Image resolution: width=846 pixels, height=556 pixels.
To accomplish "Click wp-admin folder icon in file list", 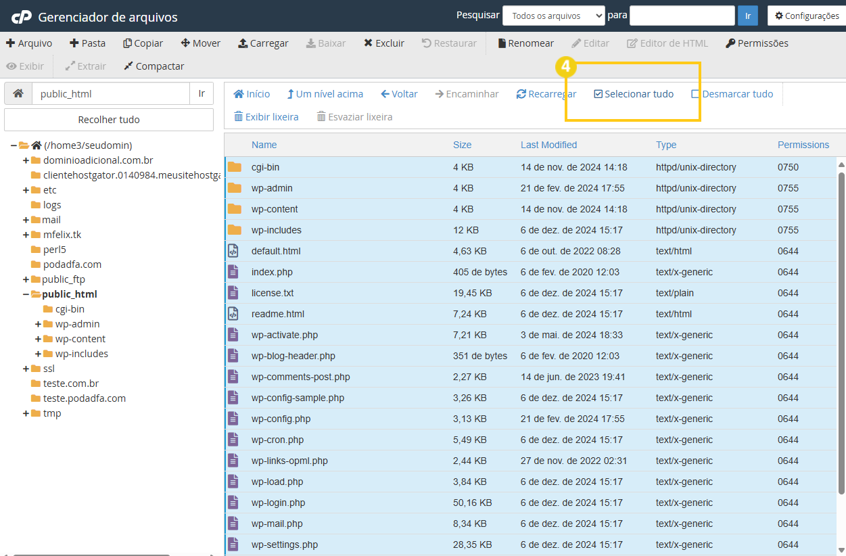I will (234, 188).
